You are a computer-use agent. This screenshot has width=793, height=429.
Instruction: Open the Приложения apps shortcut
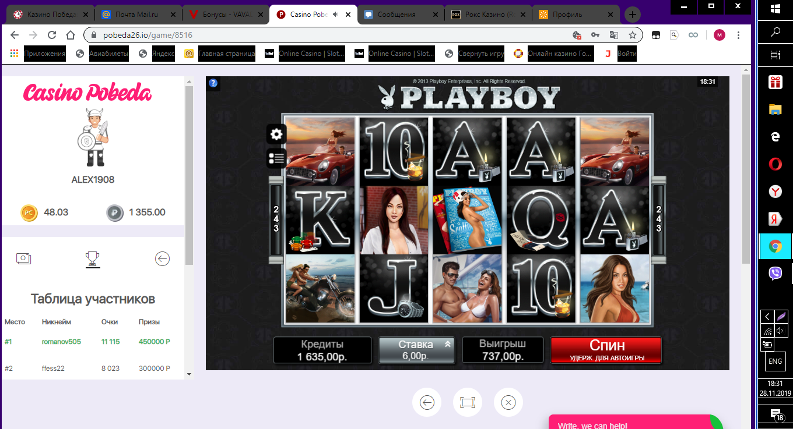coord(38,54)
